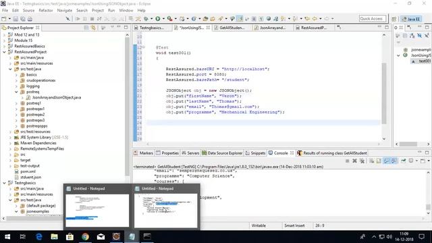Click the Last Edit Location arrow icon
The width and height of the screenshot is (432, 243).
[307, 19]
